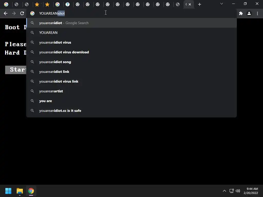Screen dimensions: 263x197
Task: Click the Google icon in the address bar
Action: 32,13
